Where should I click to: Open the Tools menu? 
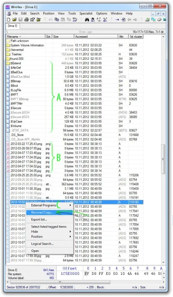coord(72,14)
